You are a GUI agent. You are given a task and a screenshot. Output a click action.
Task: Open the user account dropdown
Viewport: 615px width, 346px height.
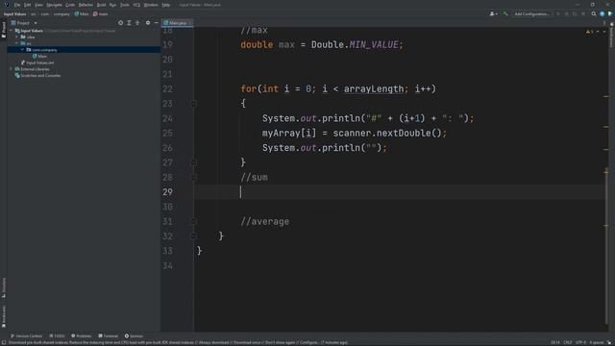tap(493, 14)
